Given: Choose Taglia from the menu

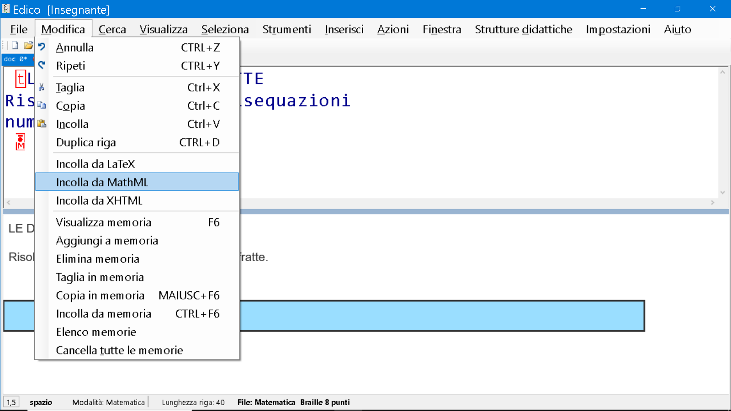Looking at the screenshot, I should coord(137,87).
